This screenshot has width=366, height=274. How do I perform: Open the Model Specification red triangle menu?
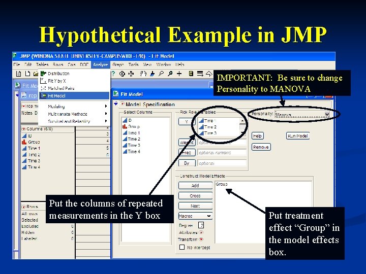click(123, 104)
